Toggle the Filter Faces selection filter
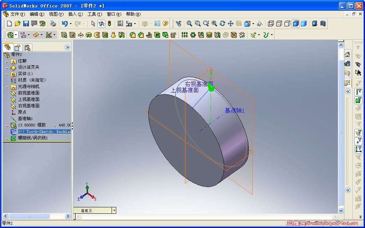365x228 pixels. (358, 100)
